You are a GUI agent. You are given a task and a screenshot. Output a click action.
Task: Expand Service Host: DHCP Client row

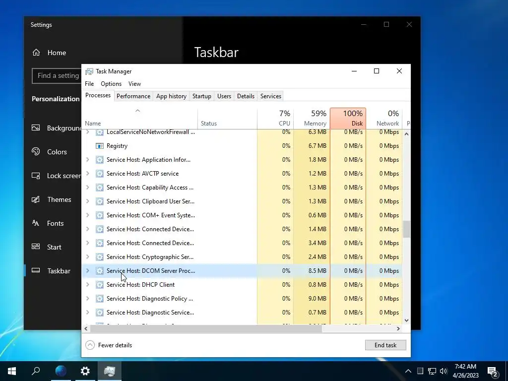pos(87,285)
